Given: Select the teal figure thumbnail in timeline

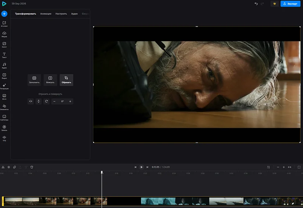Looking at the screenshot, I should pyautogui.click(x=150, y=201).
